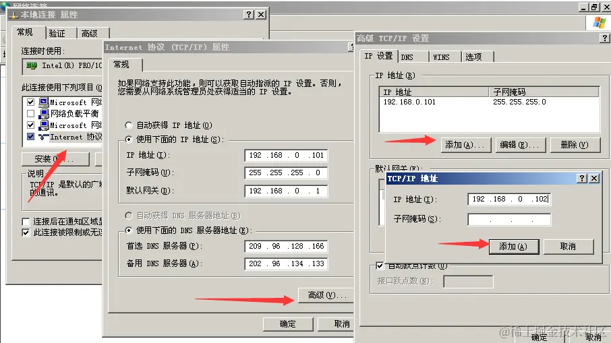611x343 pixels.
Task: Click the Intel PRO network adapter icon
Action: click(32, 65)
